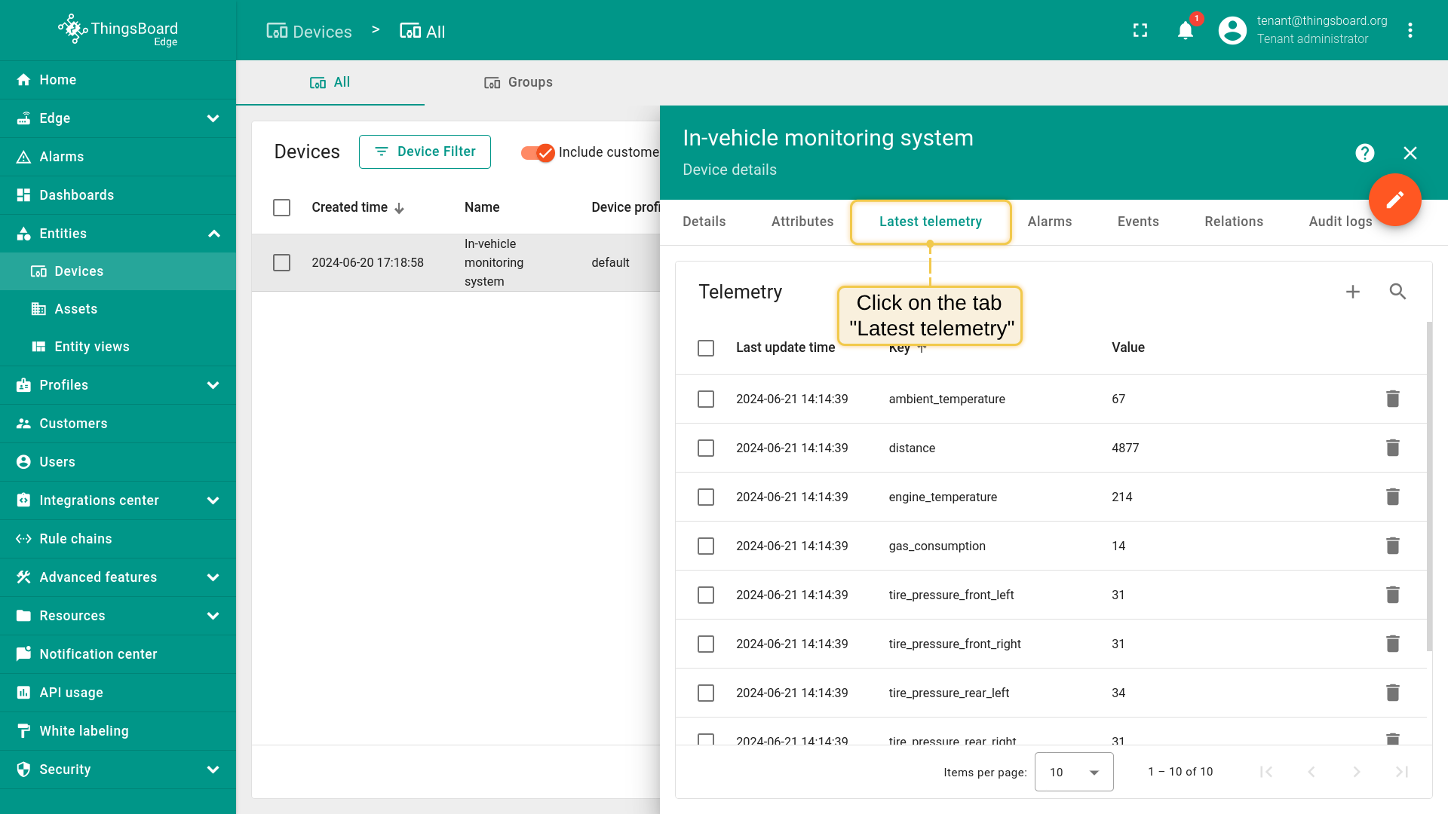Switch to device Alarms tab
Viewport: 1448px width, 814px height.
(1049, 222)
